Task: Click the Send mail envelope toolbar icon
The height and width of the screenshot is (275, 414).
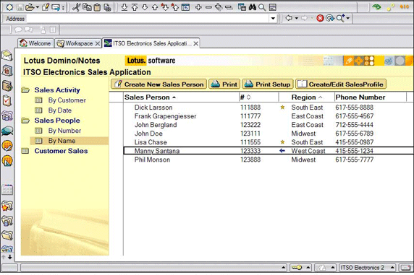Action: coord(56,7)
